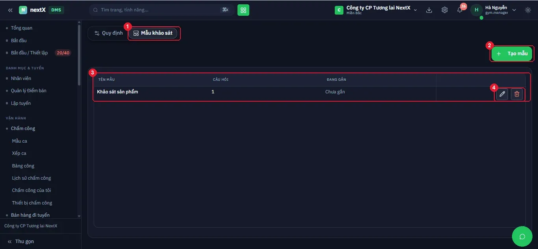The image size is (538, 249).
Task: Open Chấm công của tôi
Action: (x=32, y=190)
